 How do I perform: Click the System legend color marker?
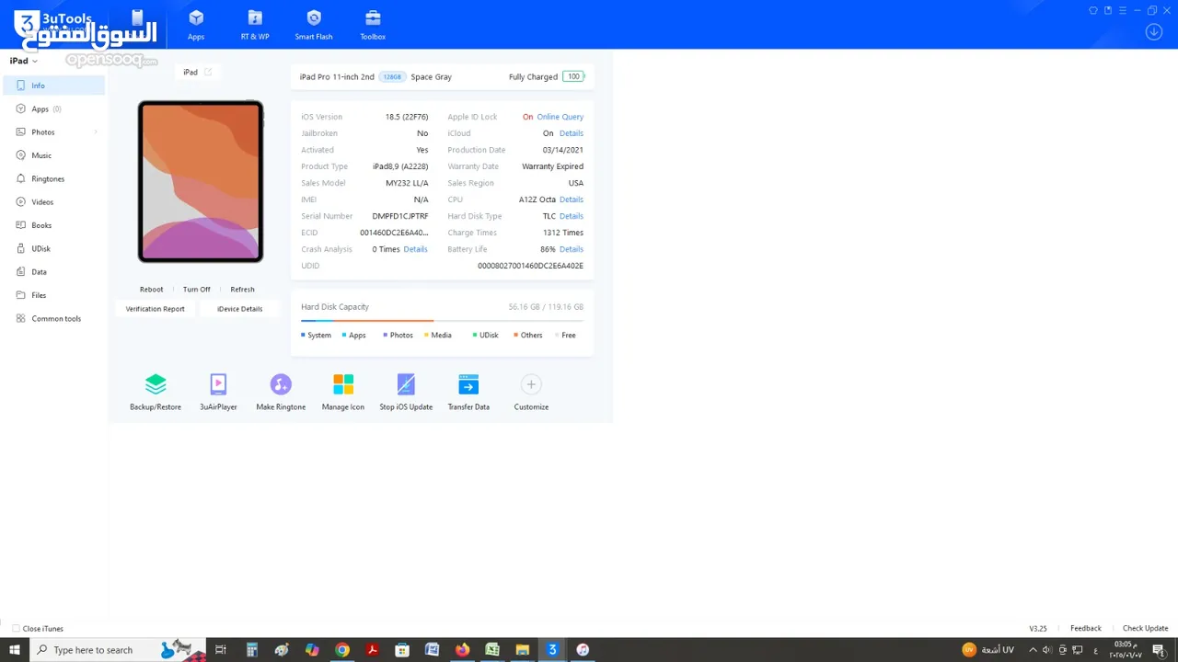[x=303, y=336]
